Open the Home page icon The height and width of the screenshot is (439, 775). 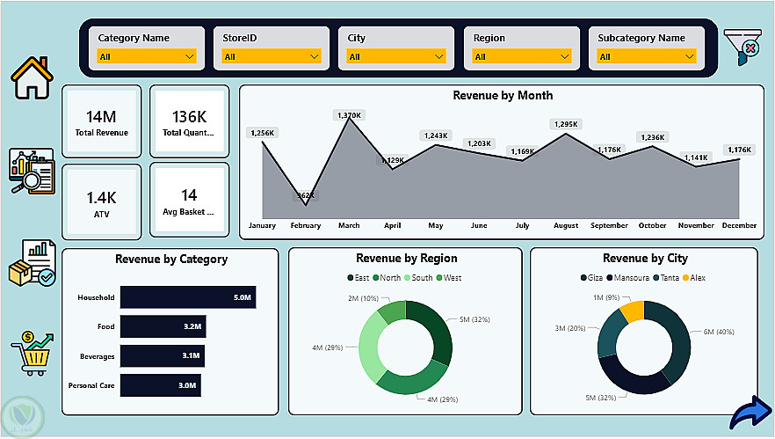(x=32, y=78)
